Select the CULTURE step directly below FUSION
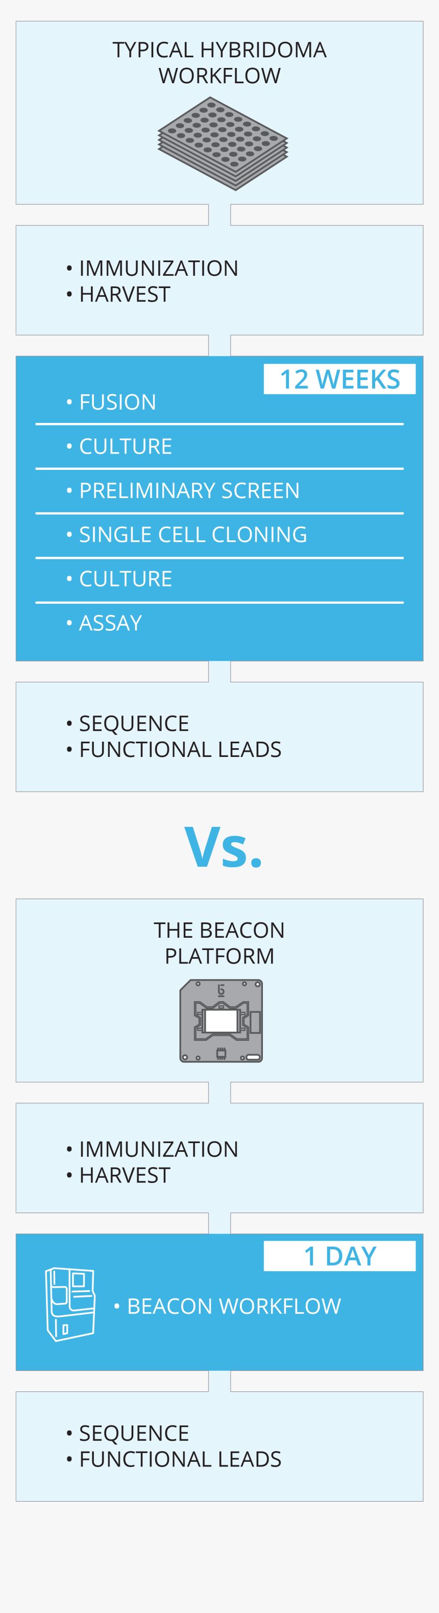 tap(125, 446)
